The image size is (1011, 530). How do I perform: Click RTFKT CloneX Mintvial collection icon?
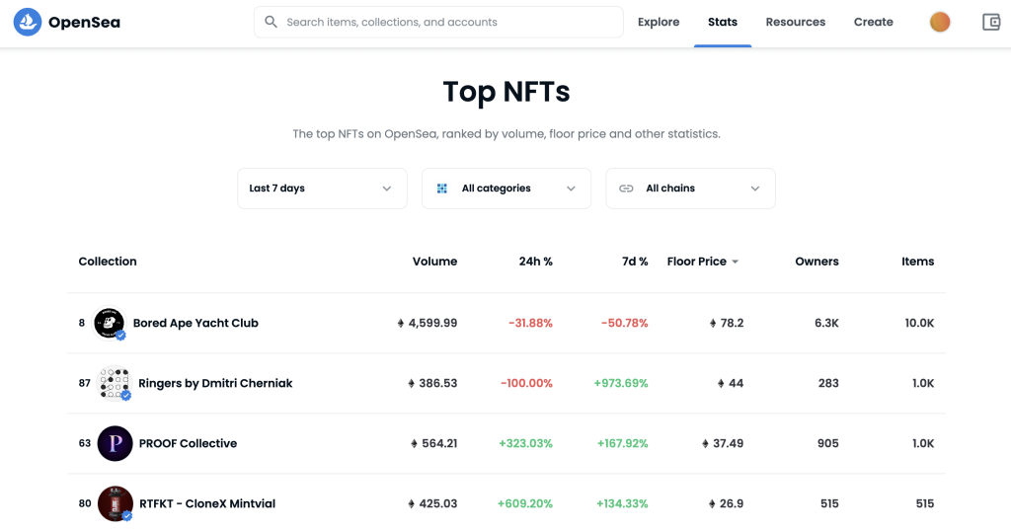[115, 503]
